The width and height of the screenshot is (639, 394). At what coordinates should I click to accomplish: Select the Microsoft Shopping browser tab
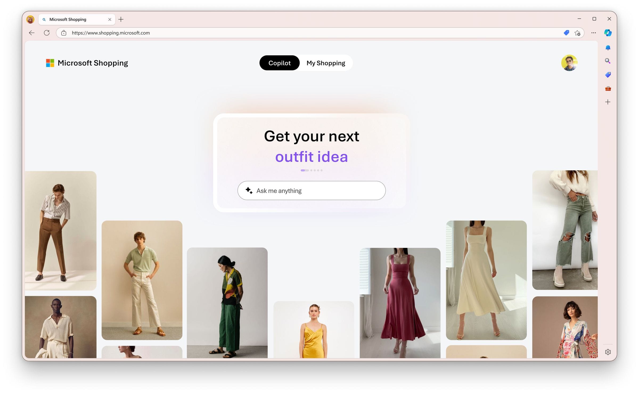[77, 19]
